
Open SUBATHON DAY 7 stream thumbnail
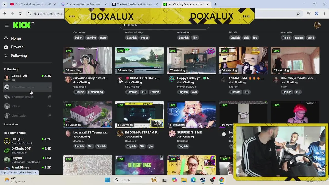click(x=140, y=61)
